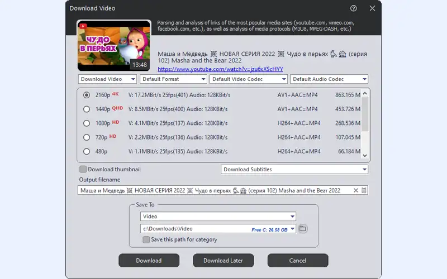Click the 863.165 M file size
Viewport: 447px width, 279px height.
coord(348,95)
